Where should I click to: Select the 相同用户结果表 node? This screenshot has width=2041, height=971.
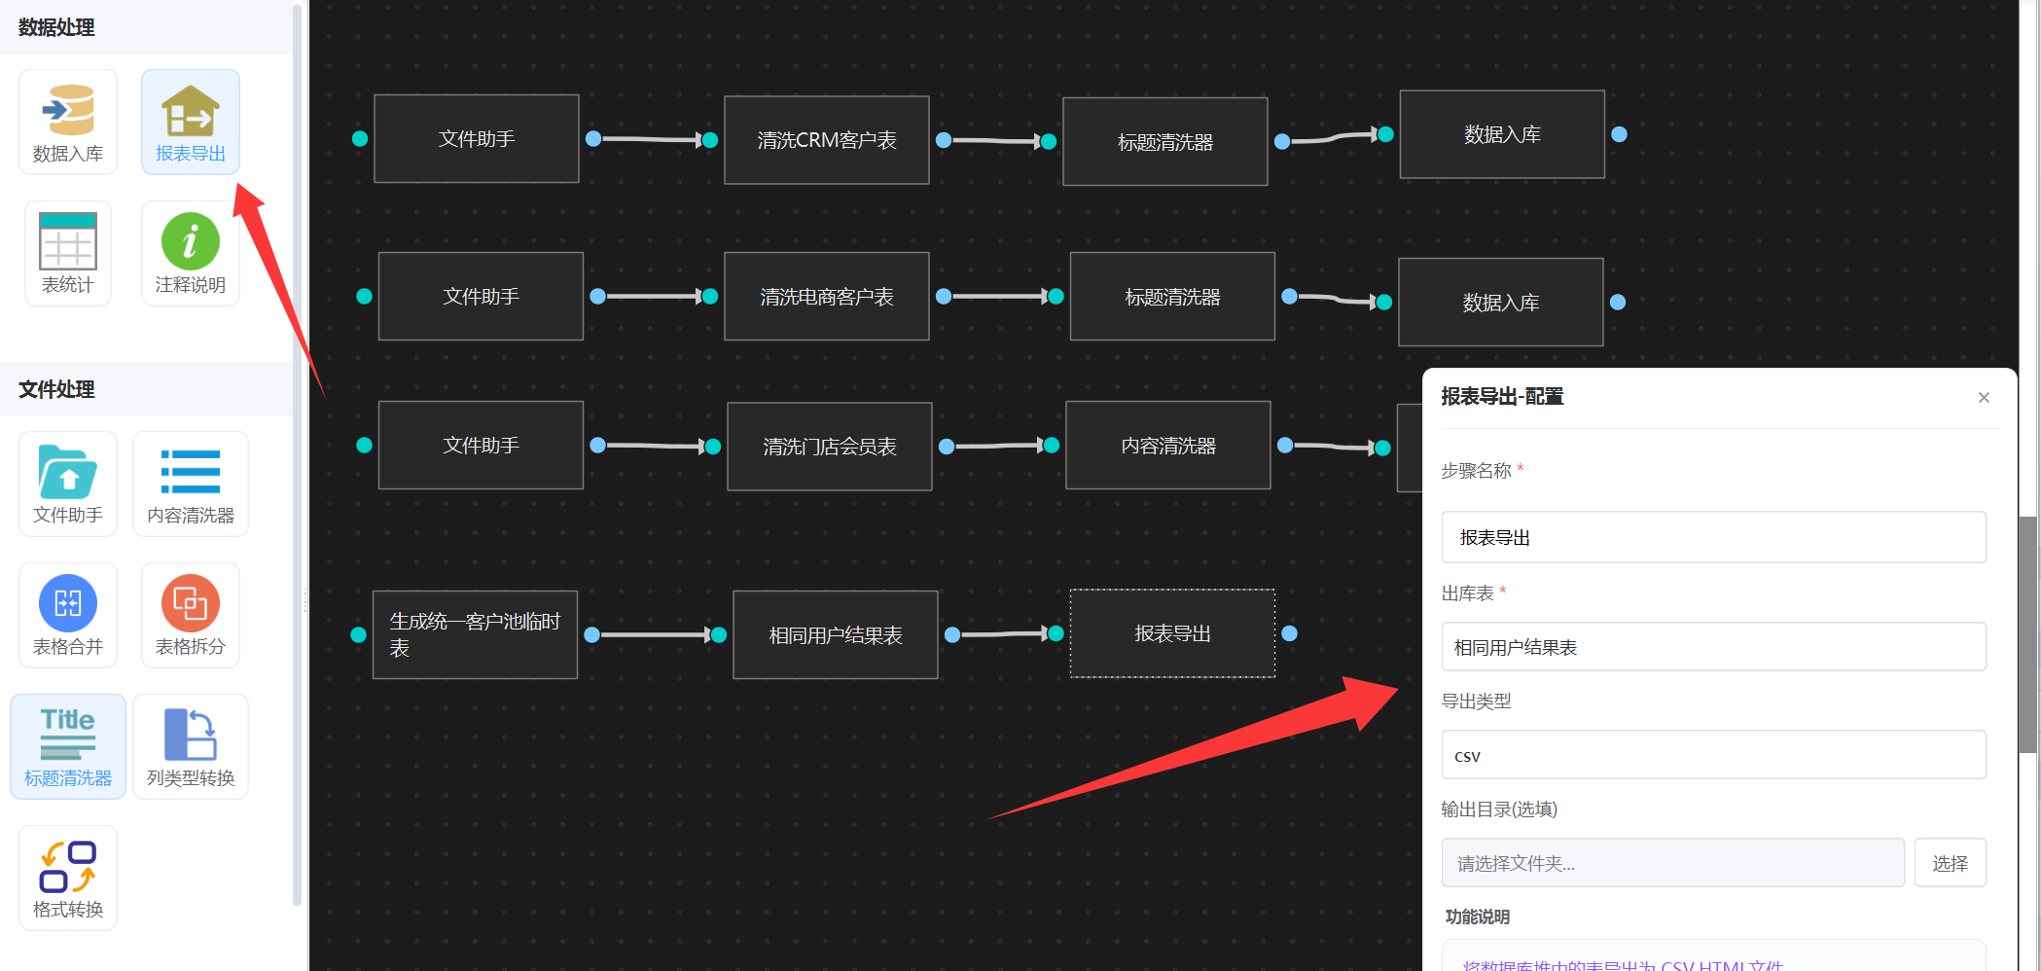836,634
